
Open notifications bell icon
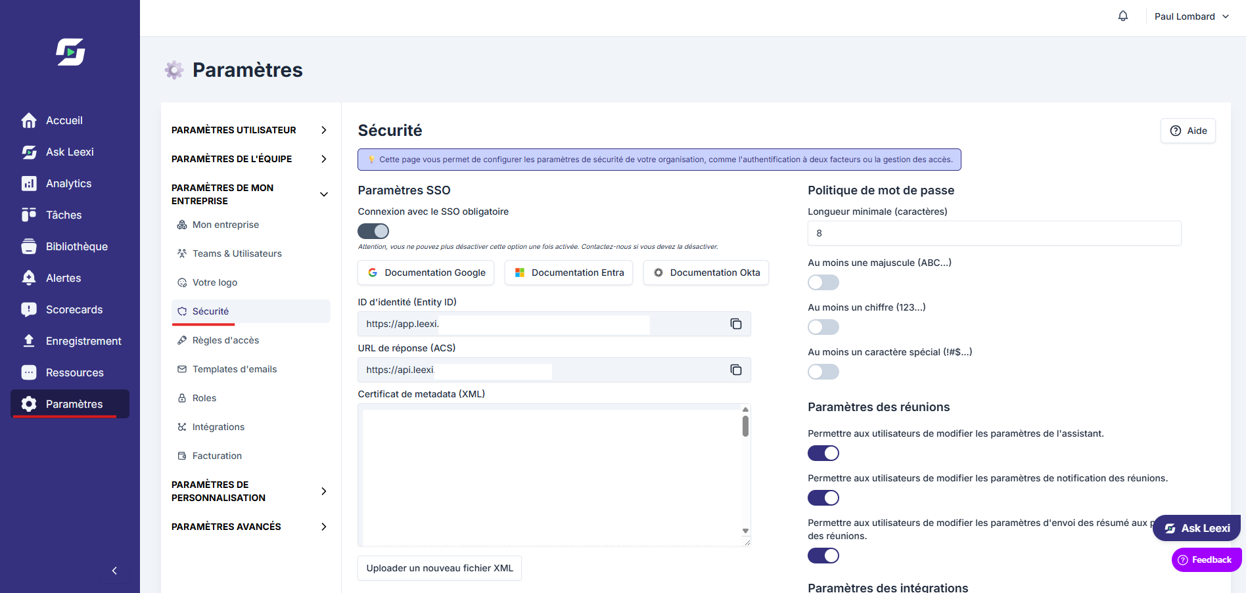[1123, 16]
